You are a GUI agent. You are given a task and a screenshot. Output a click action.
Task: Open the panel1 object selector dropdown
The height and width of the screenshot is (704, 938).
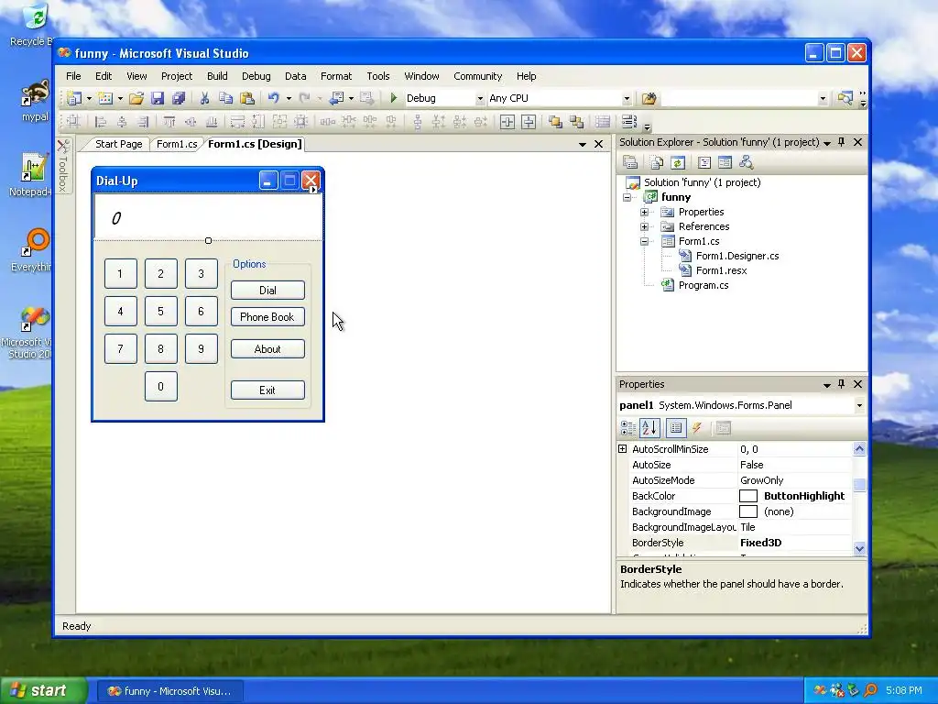[x=859, y=405]
